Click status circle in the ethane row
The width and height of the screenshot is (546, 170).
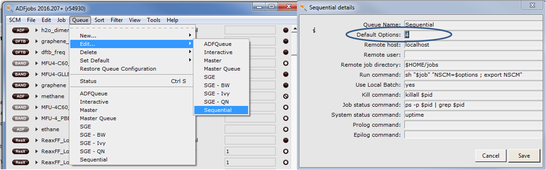285,129
